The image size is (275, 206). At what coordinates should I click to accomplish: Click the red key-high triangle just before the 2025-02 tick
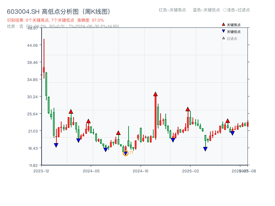pyautogui.click(x=188, y=109)
